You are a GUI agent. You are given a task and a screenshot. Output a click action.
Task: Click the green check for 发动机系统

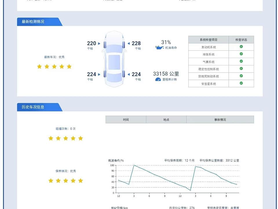tap(241, 47)
